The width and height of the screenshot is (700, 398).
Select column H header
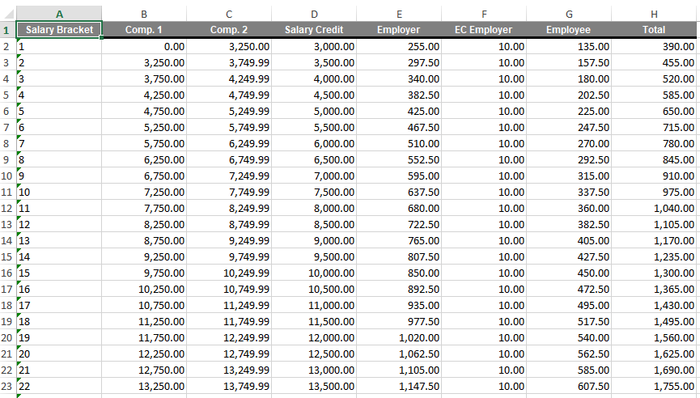pos(654,14)
